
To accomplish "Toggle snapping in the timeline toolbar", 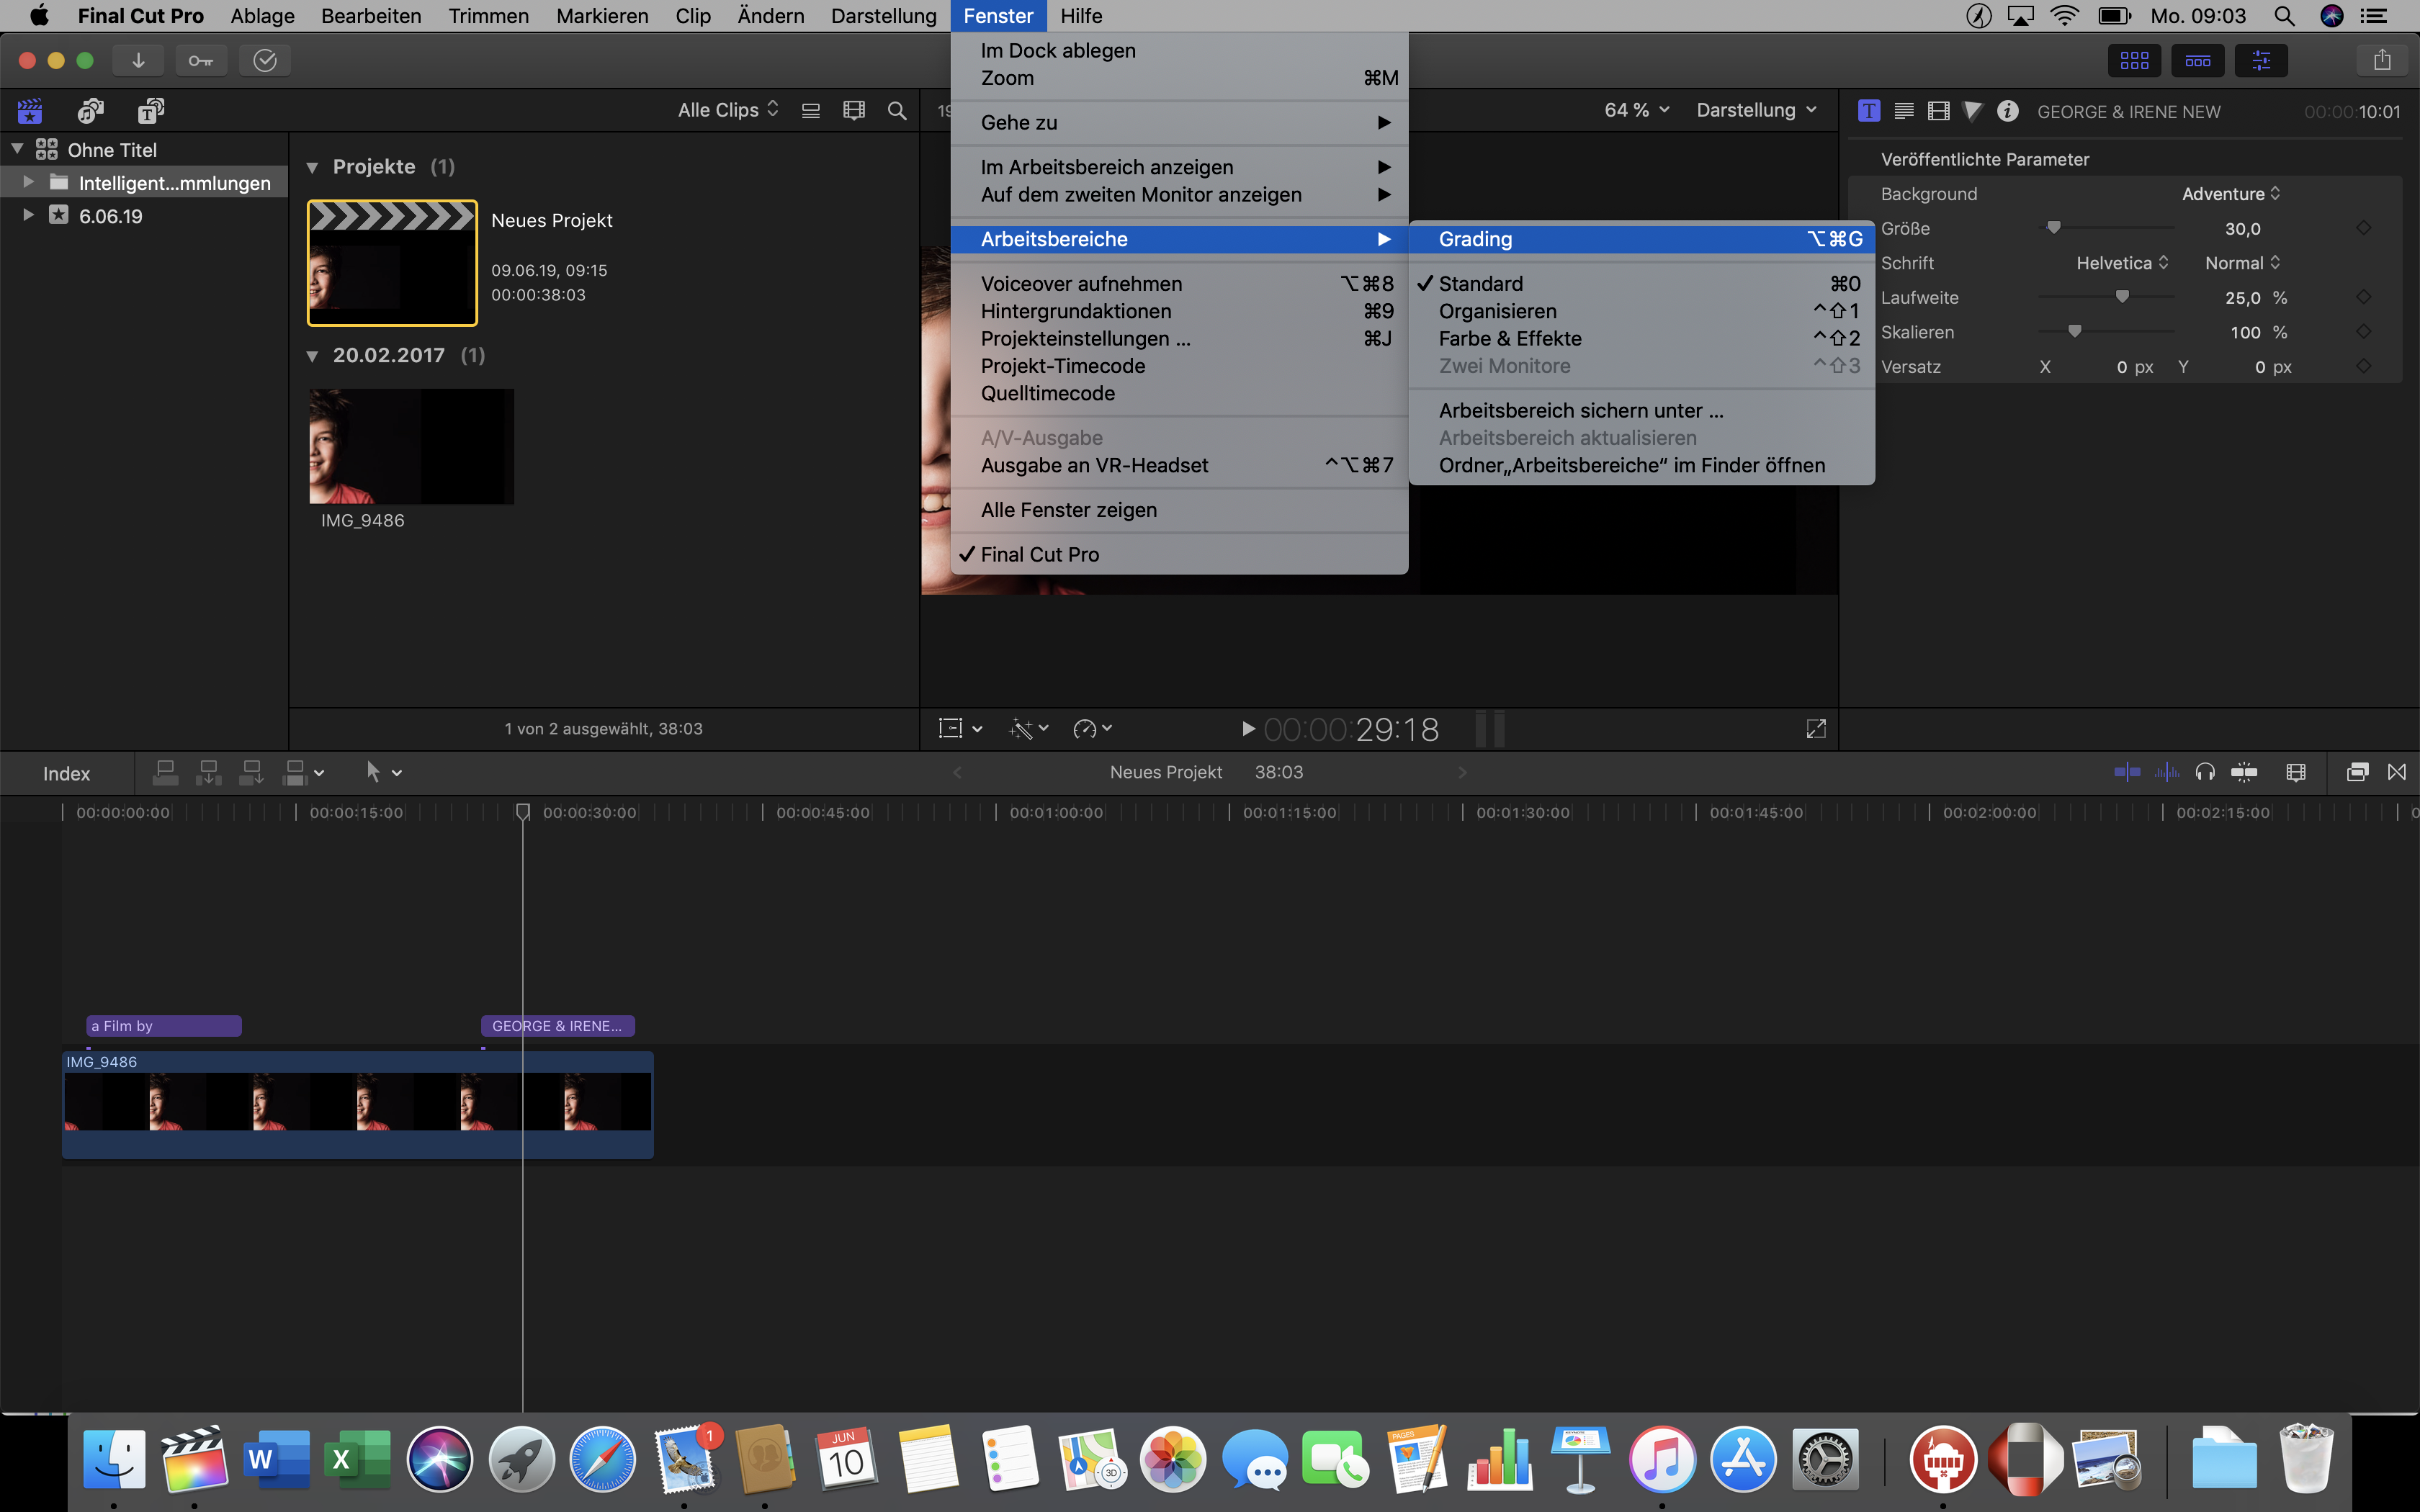I will (2245, 772).
